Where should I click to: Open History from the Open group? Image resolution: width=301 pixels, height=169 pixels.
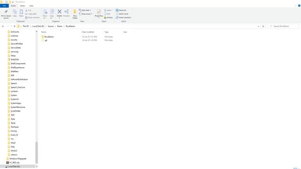pos(109,17)
